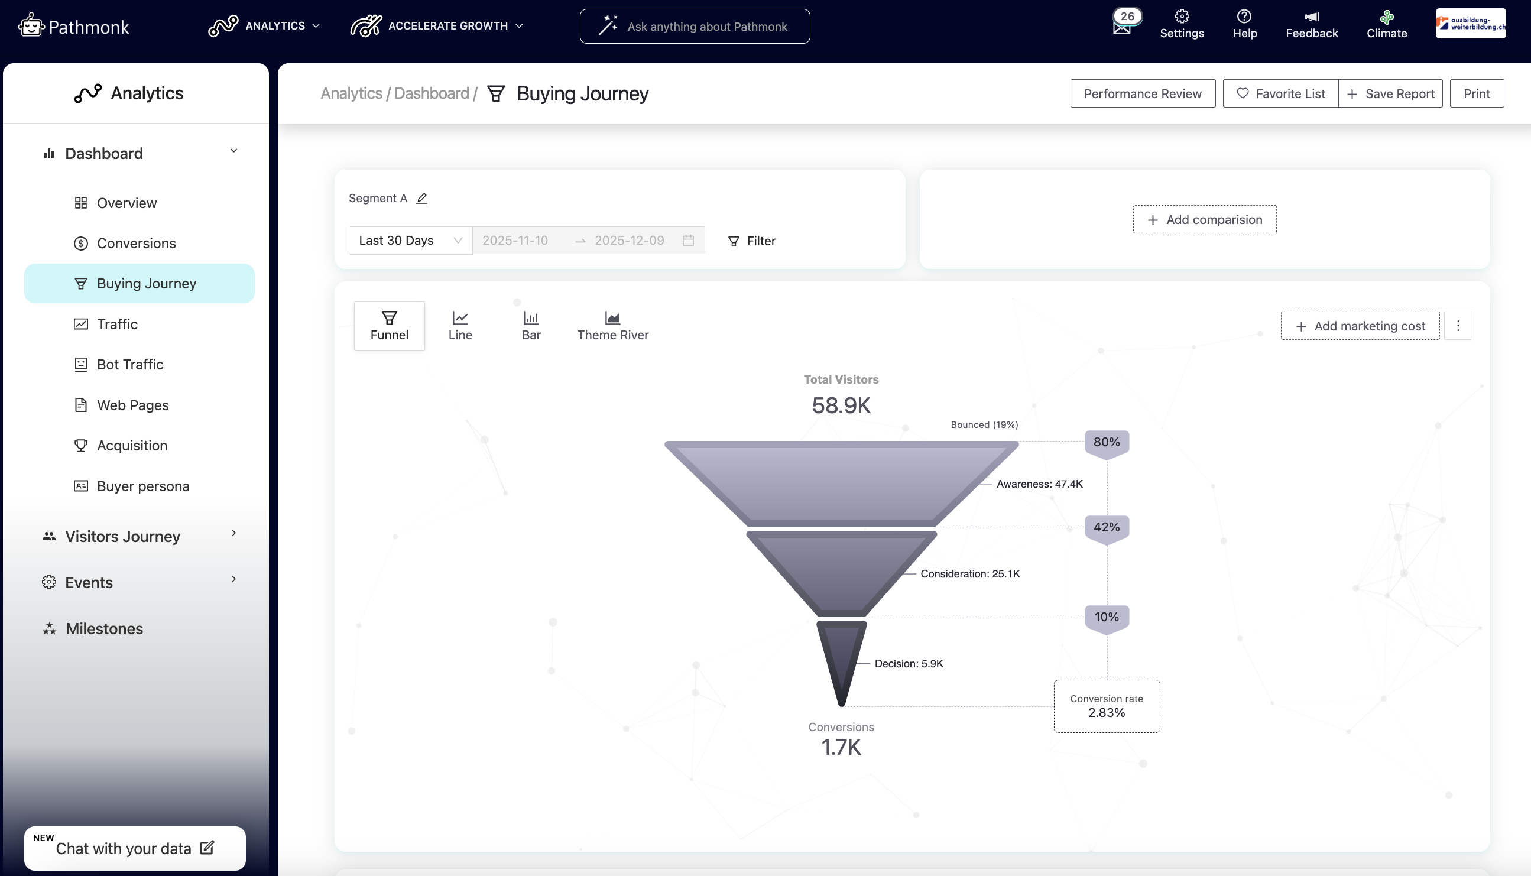
Task: Click the calendar icon in date range
Action: [x=688, y=241]
